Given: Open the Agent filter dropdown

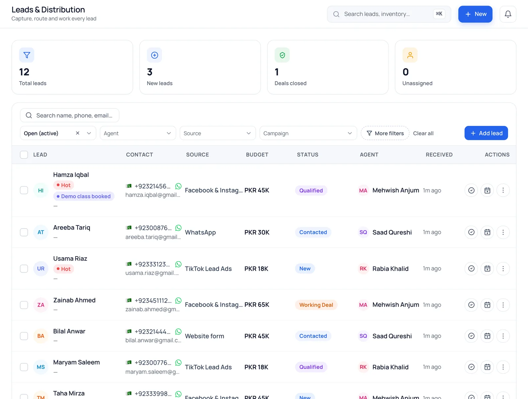Looking at the screenshot, I should pyautogui.click(x=138, y=133).
